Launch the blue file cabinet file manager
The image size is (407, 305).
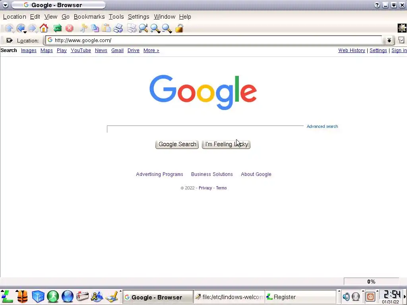[x=38, y=296]
